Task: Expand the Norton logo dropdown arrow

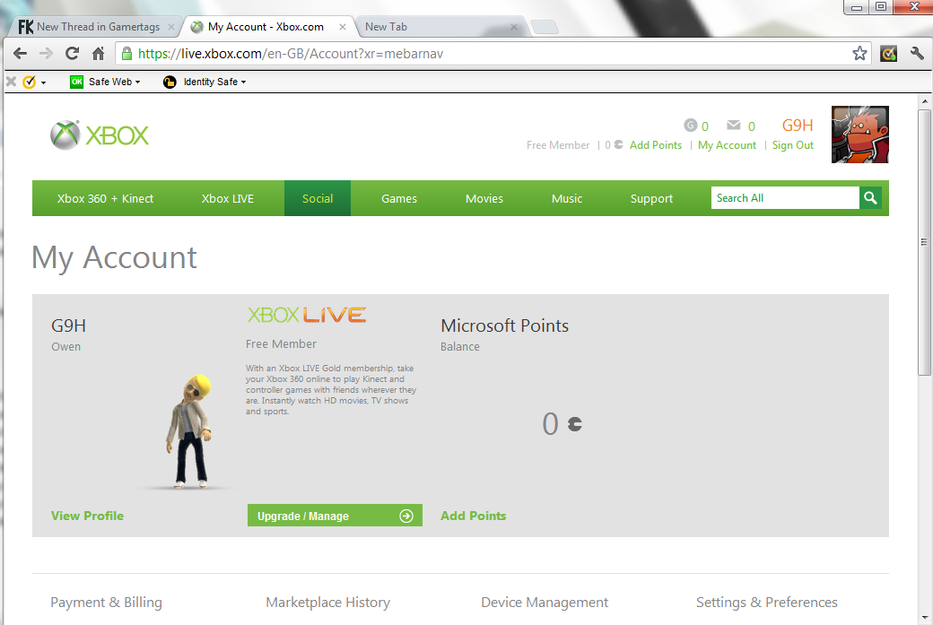Action: [43, 82]
